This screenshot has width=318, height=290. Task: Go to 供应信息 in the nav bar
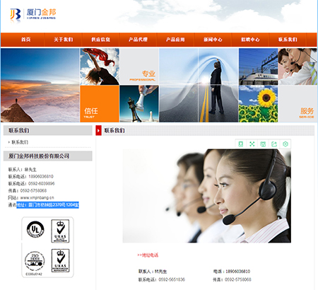click(x=101, y=40)
